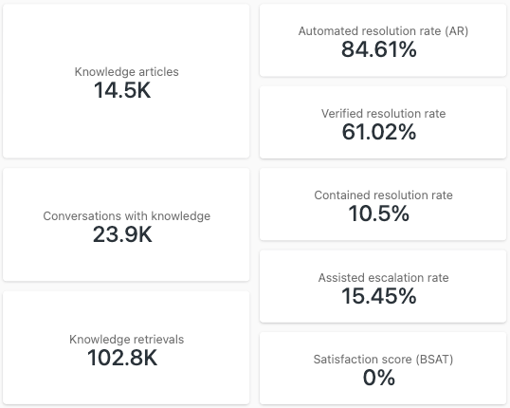
Task: Select the Automated resolution rate (AR) card
Action: [x=383, y=41]
